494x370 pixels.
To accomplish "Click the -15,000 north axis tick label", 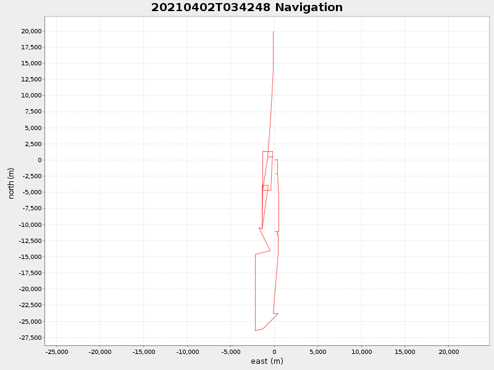I will click(30, 257).
